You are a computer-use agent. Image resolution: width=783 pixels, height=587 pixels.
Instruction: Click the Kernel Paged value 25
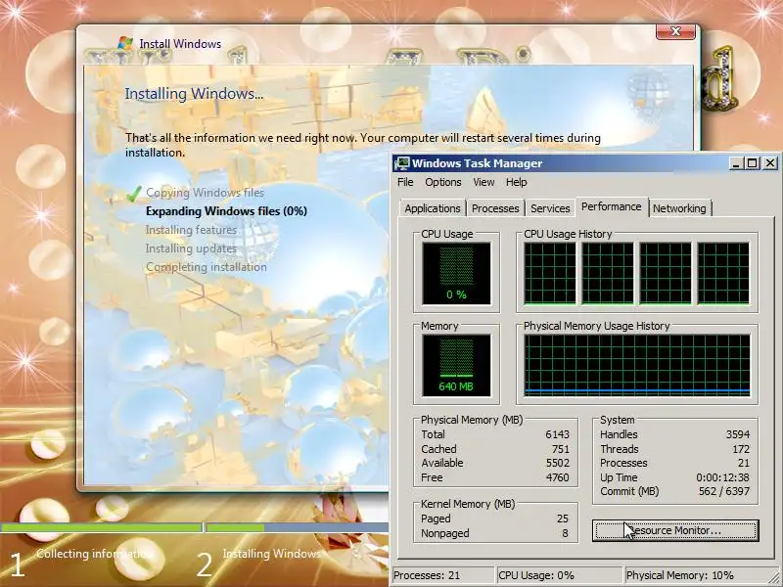click(x=563, y=519)
